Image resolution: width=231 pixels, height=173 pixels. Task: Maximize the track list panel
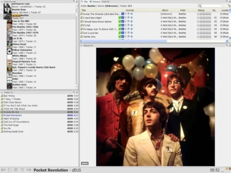(x=227, y=1)
